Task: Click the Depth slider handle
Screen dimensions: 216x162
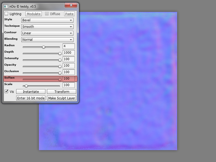Action: click(x=60, y=53)
